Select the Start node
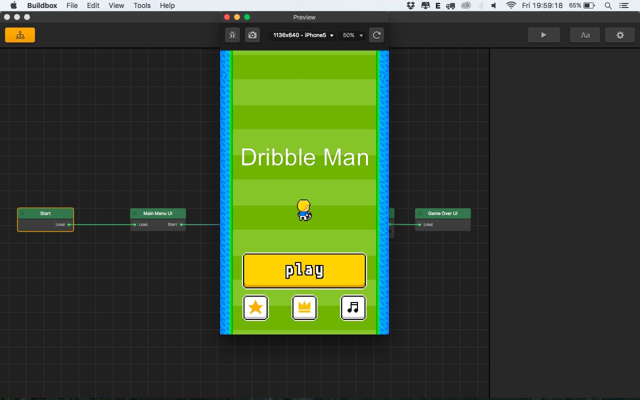The width and height of the screenshot is (640, 400). (45, 213)
